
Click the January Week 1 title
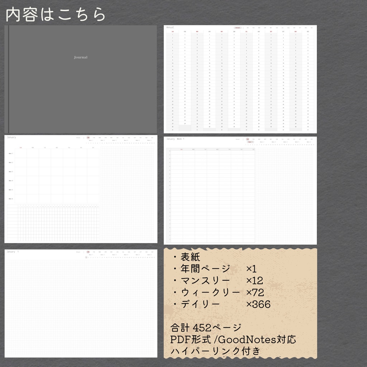175,139
